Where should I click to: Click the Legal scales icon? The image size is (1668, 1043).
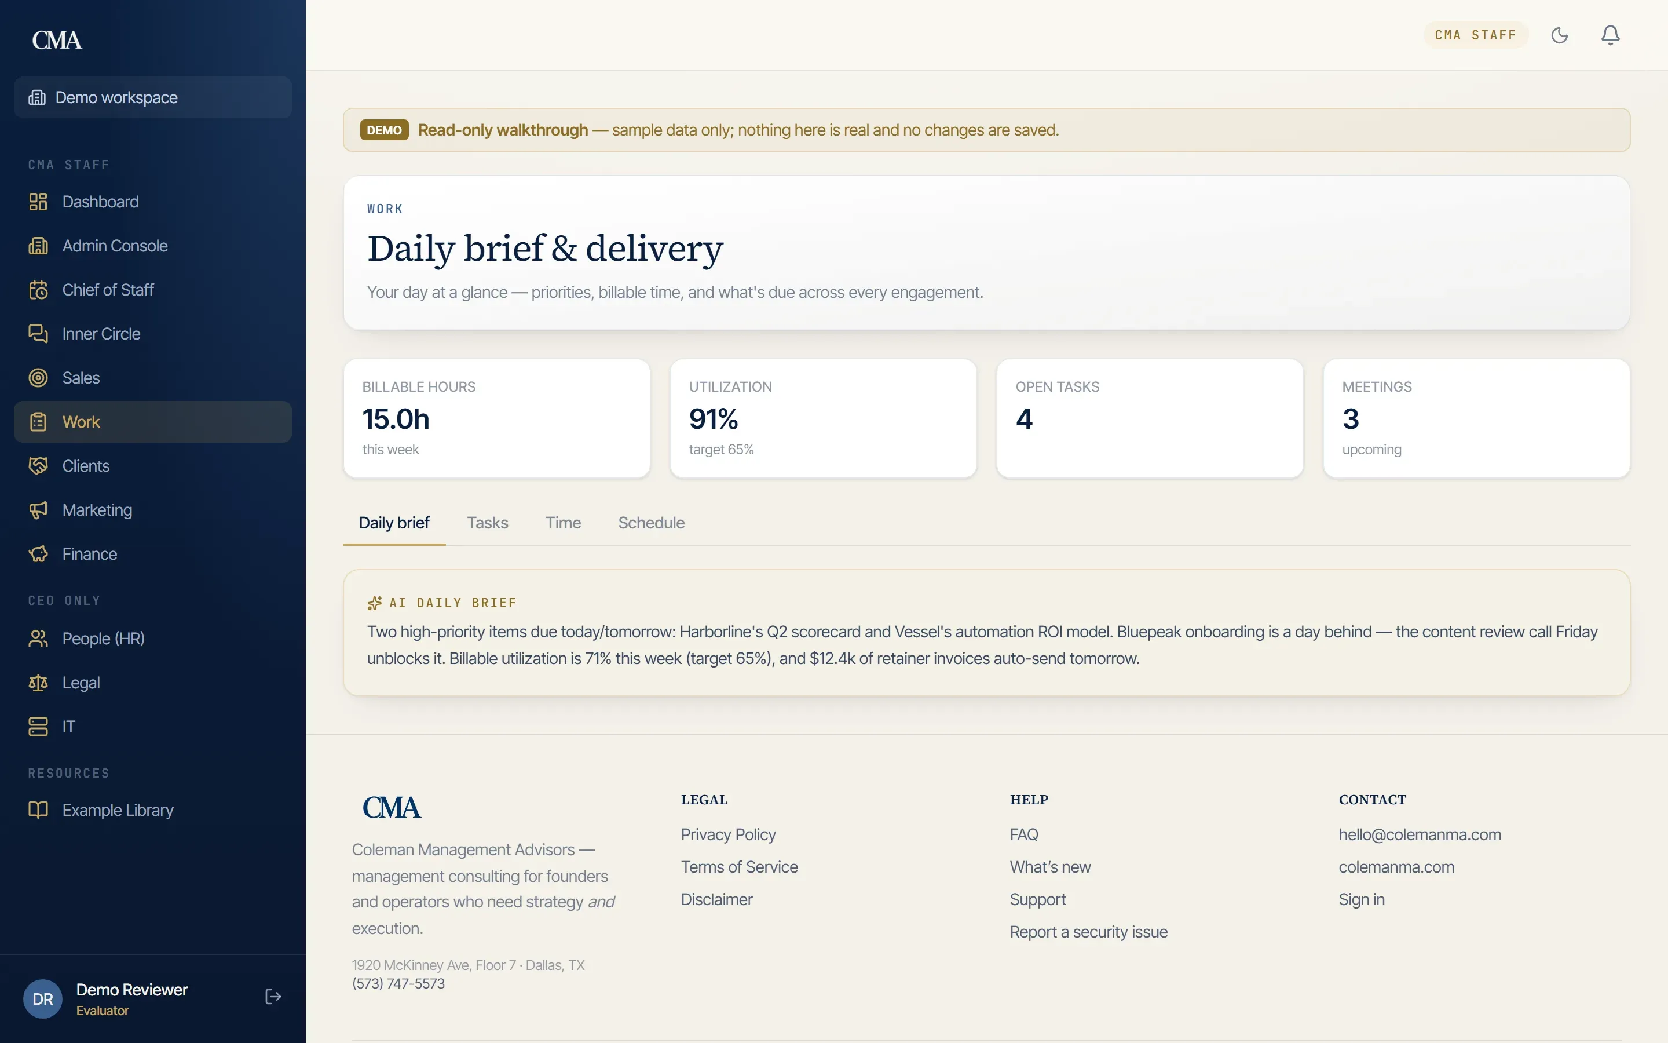[x=38, y=683]
